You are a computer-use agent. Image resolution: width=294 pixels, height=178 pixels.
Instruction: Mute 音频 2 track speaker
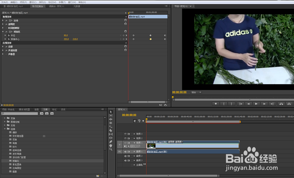125,156
